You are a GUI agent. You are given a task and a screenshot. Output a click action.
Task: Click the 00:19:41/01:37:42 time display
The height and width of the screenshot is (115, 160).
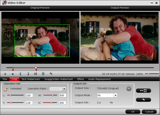[113, 74]
